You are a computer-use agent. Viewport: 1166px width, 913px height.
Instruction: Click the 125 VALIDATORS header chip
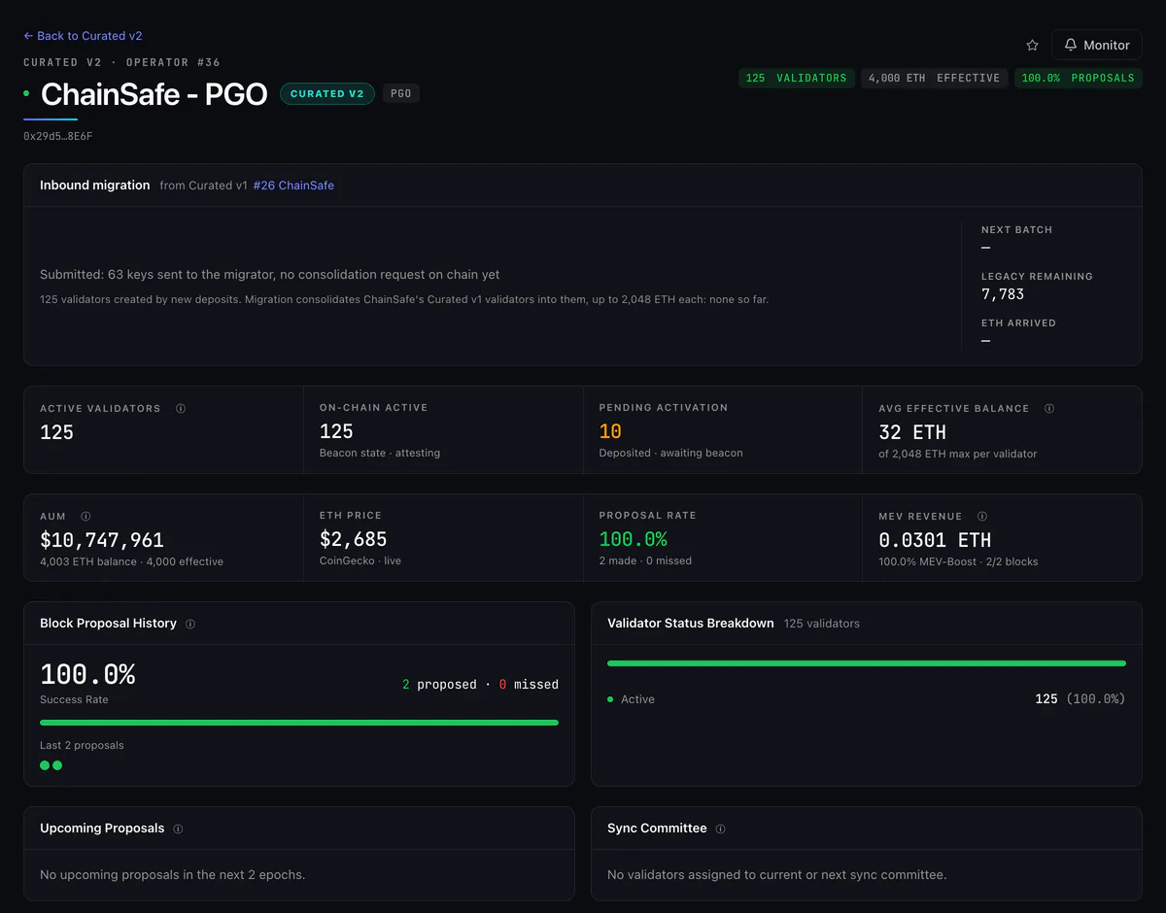click(x=797, y=78)
